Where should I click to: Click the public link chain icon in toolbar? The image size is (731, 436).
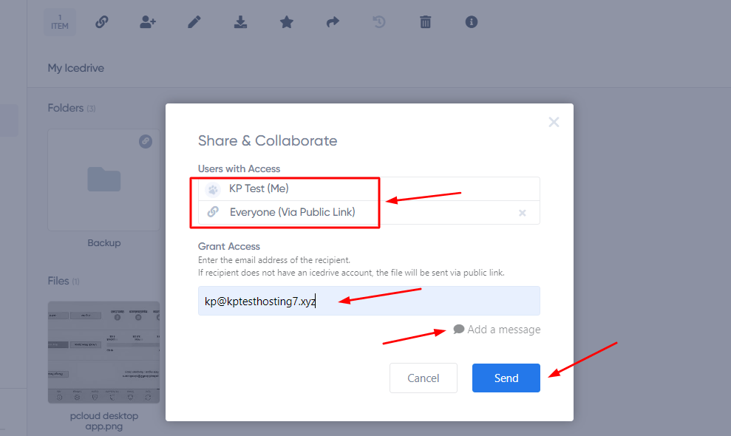point(102,22)
